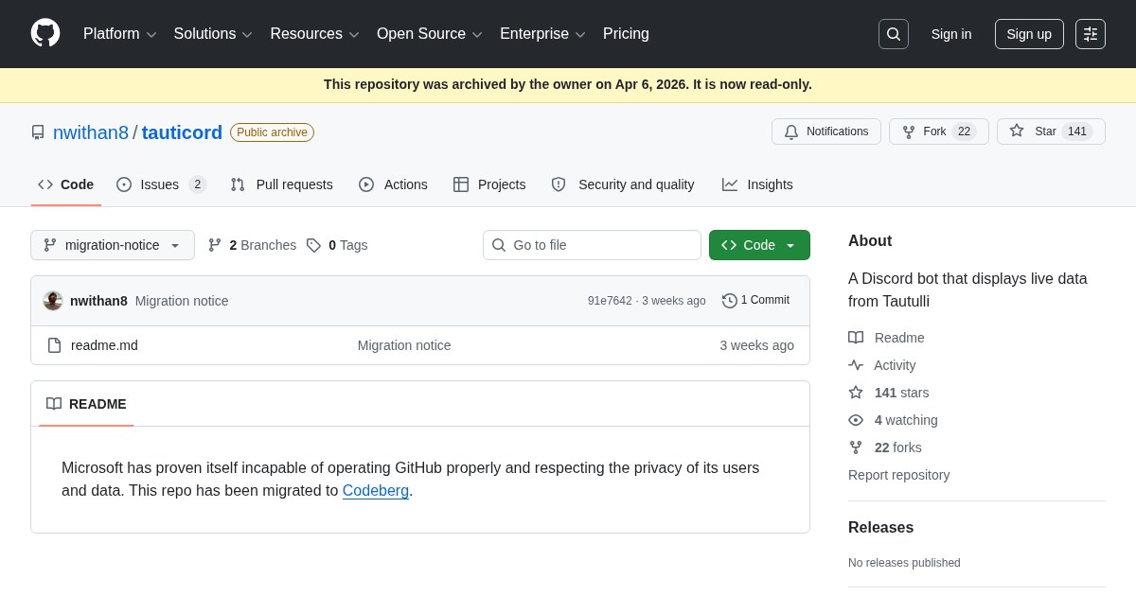Screen dimensions: 1136x596
Task: Open the Migration notice commit message
Action: 182,301
